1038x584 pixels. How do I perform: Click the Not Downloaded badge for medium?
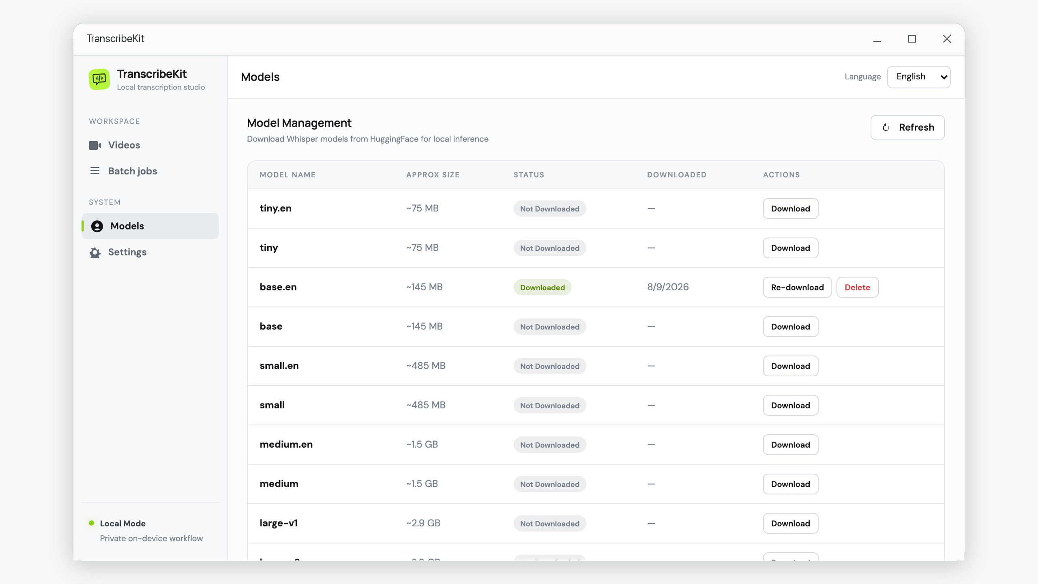(x=550, y=484)
